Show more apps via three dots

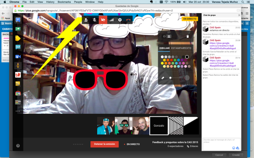[18, 111]
